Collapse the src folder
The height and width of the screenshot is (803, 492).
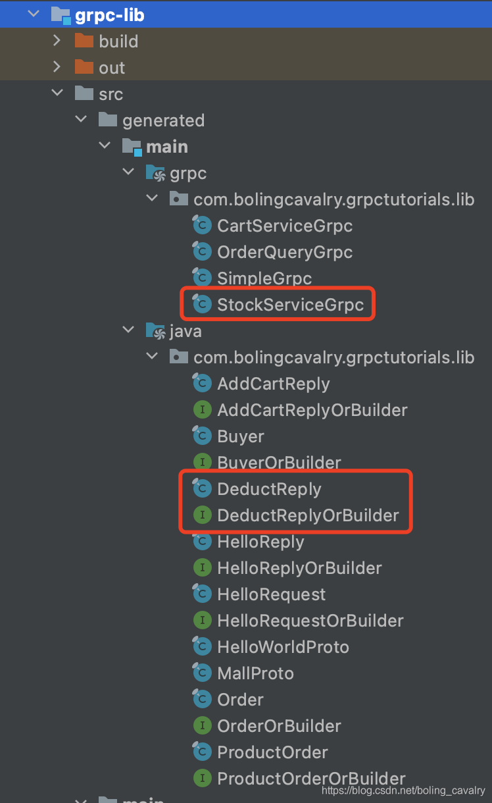pos(57,93)
